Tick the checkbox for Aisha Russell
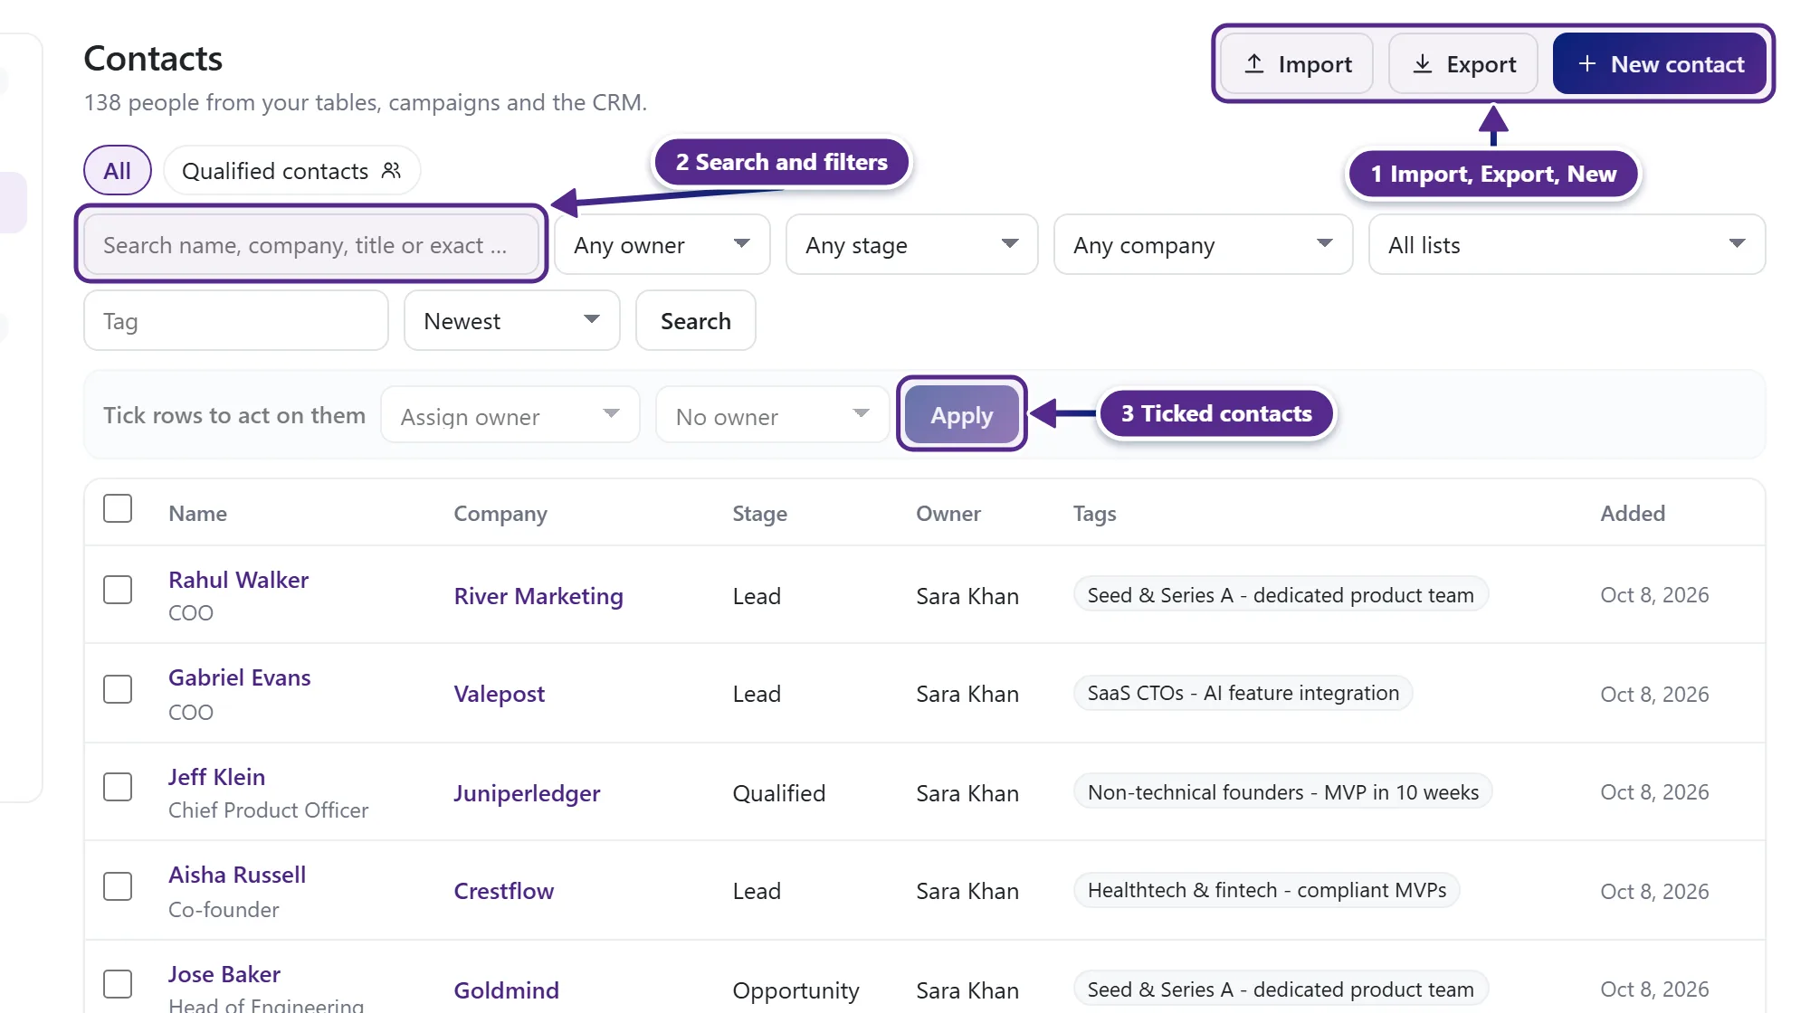 (x=118, y=886)
